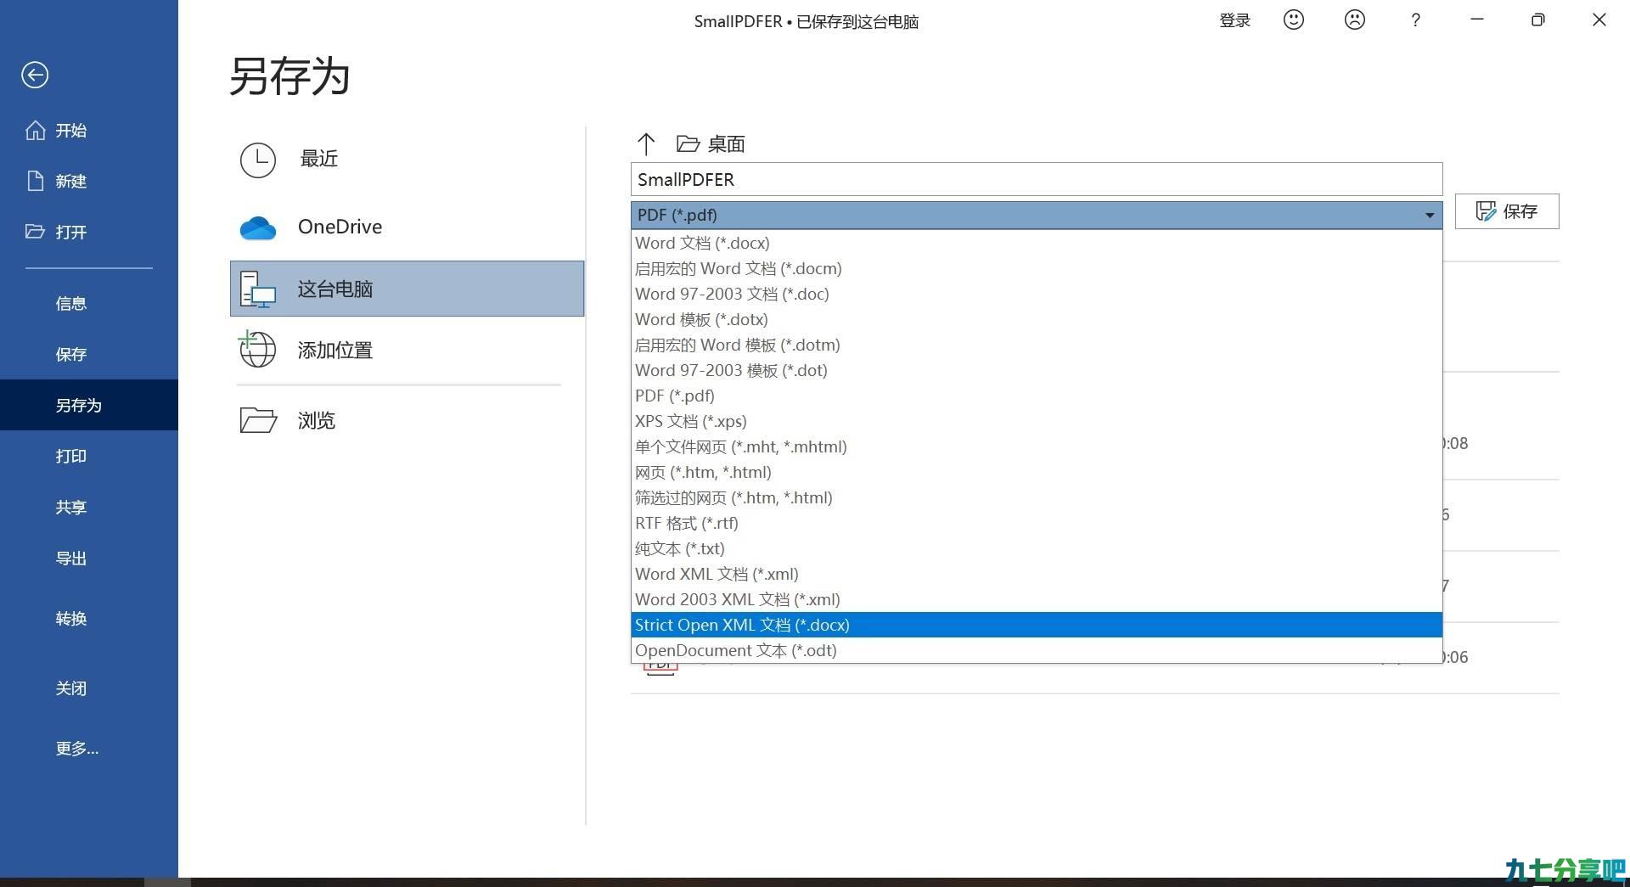Viewport: 1630px width, 887px height.
Task: Open the 信息 menu item
Action: [71, 303]
